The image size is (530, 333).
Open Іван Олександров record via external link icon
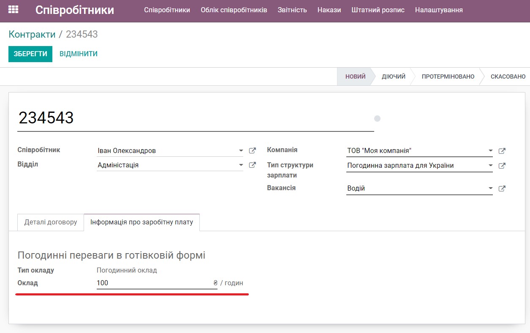click(x=252, y=150)
